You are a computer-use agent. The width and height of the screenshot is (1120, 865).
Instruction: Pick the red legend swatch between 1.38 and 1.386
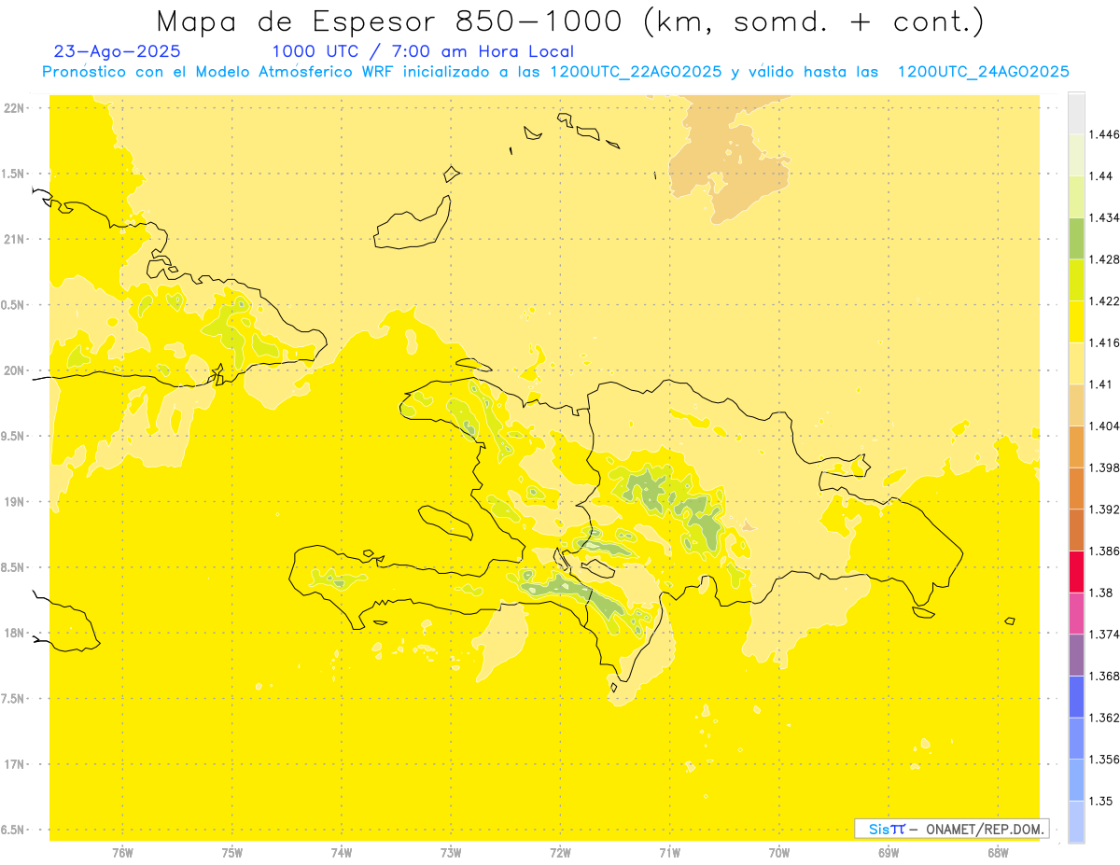click(x=1076, y=571)
